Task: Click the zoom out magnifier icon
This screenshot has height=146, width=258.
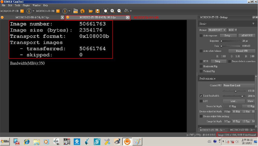Action: point(119,11)
